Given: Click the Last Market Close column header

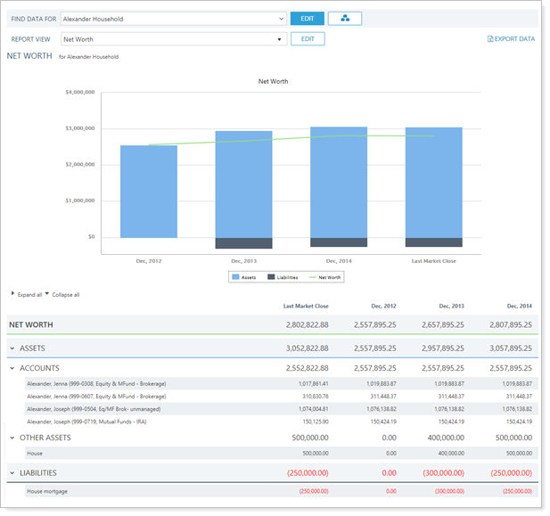Looking at the screenshot, I should (306, 306).
